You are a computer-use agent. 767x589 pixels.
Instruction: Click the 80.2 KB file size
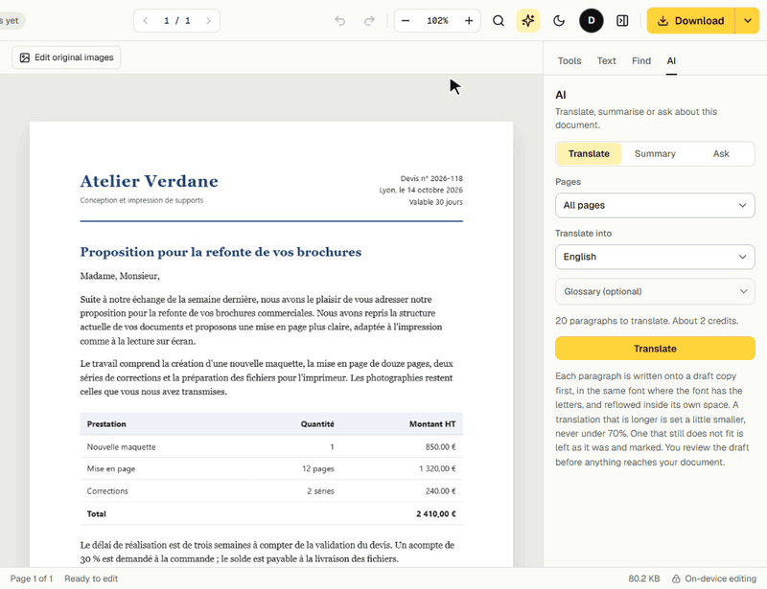[643, 578]
